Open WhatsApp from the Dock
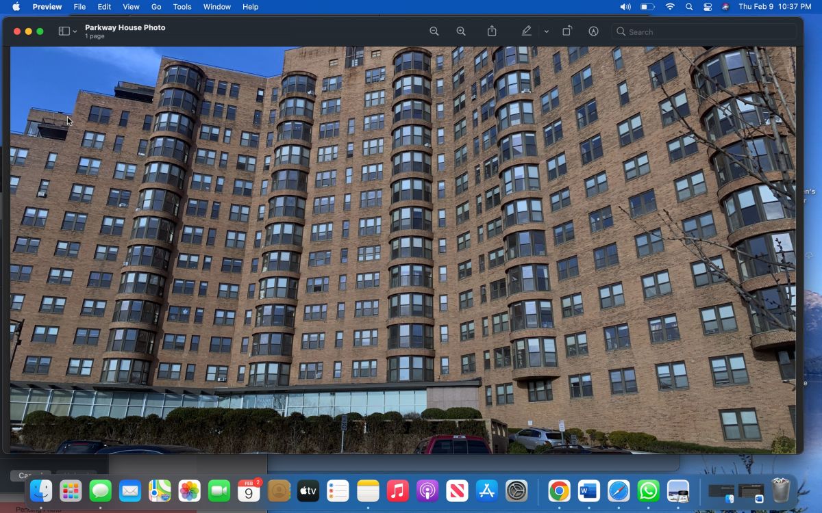 648,490
